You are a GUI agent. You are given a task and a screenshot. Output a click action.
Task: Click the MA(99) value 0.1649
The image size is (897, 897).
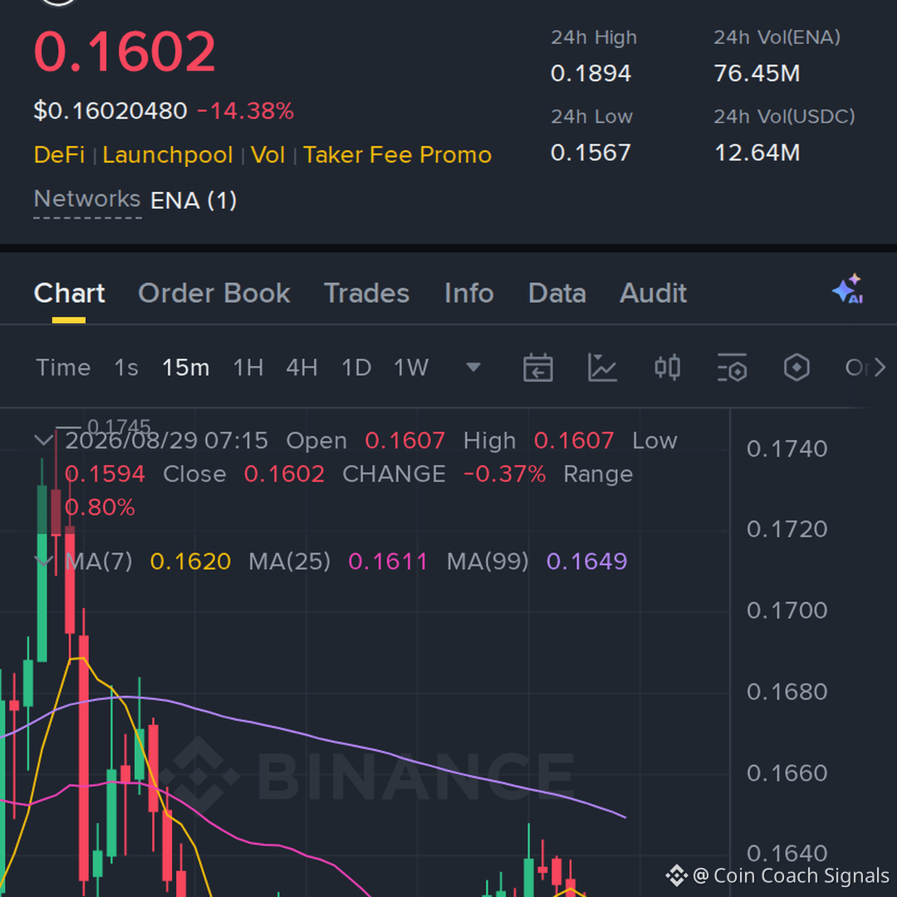pyautogui.click(x=587, y=561)
